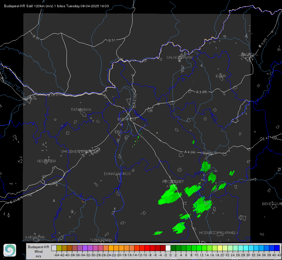
Task: Click the SALGOTARJAN city label
Action: click(x=179, y=57)
